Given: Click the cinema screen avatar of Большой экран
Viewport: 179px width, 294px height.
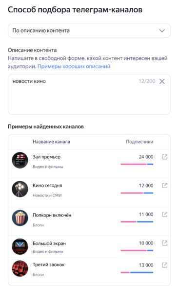Looking at the screenshot, I should pos(20,246).
